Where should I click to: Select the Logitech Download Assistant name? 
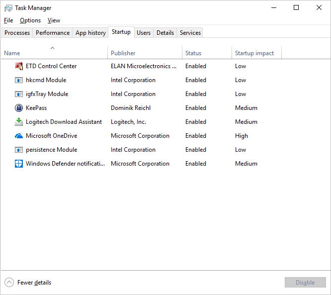click(64, 122)
